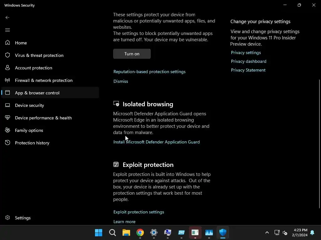Click the vertical scrollbar thumb

(319, 144)
